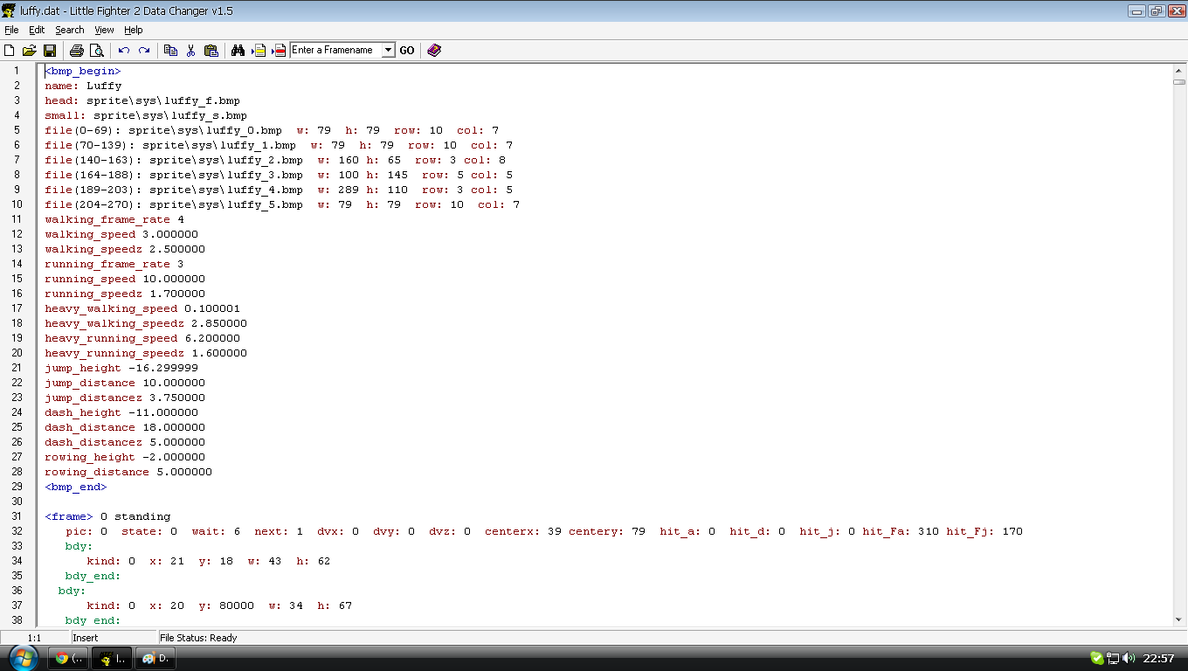Open Google Chrome from the taskbar
The image size is (1188, 671).
(x=67, y=658)
